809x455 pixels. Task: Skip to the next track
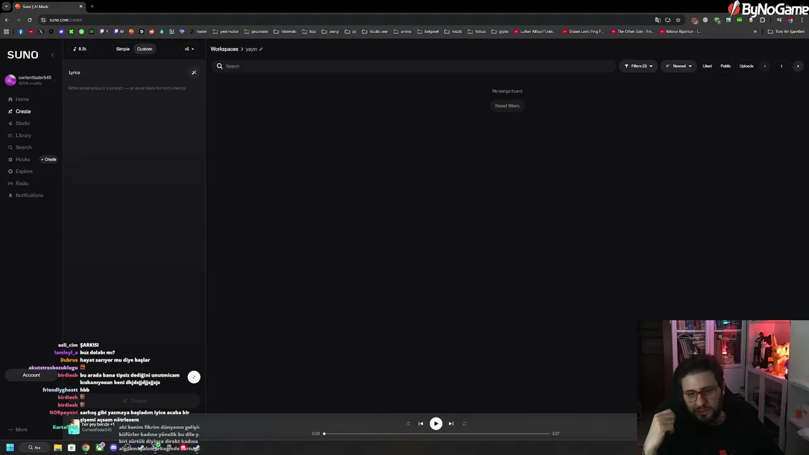(451, 423)
